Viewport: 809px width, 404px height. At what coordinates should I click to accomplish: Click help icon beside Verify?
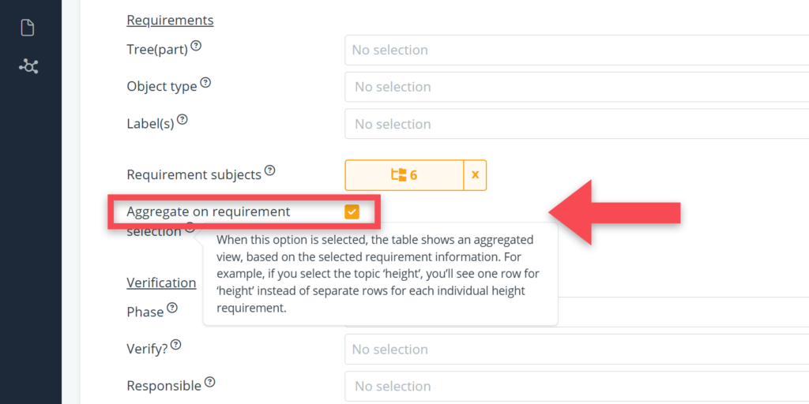(x=176, y=345)
